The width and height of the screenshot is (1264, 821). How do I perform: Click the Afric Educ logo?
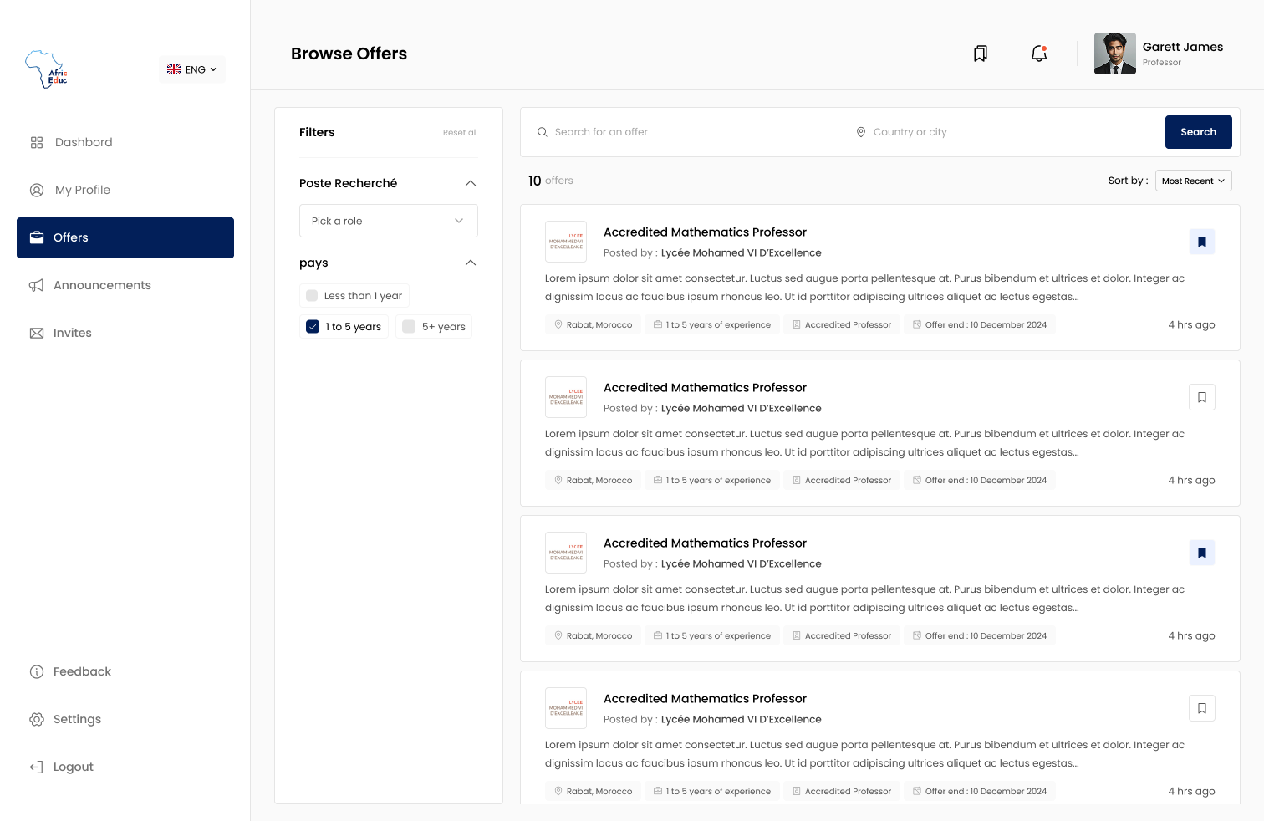click(x=46, y=69)
